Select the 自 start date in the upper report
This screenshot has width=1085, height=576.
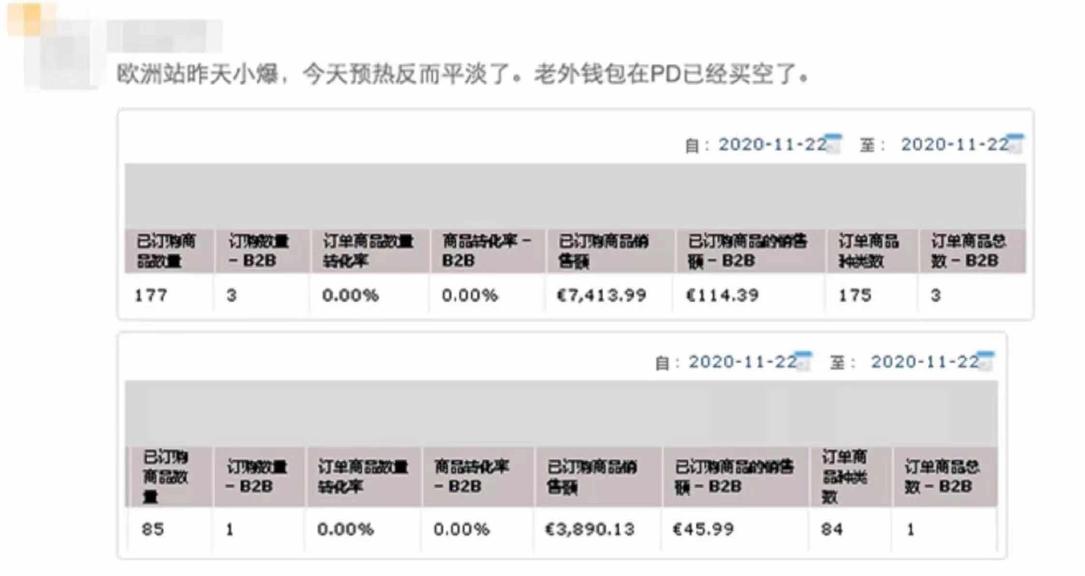click(772, 145)
